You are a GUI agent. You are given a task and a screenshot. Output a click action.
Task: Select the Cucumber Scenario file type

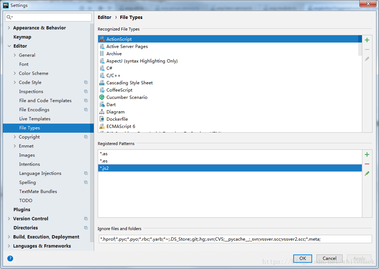(x=127, y=97)
